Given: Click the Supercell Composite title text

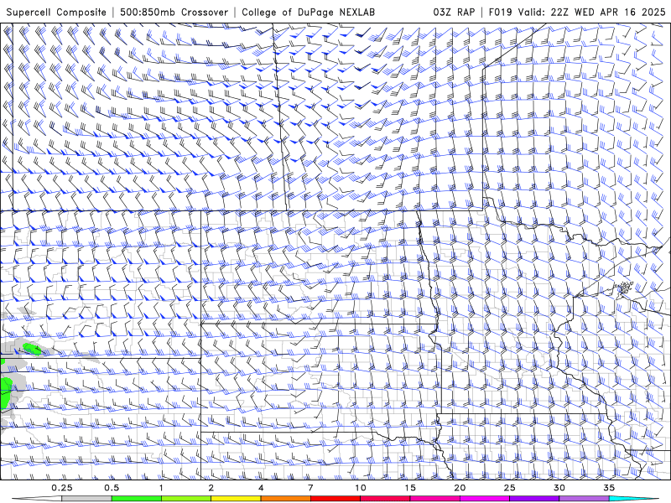Looking at the screenshot, I should coord(56,12).
